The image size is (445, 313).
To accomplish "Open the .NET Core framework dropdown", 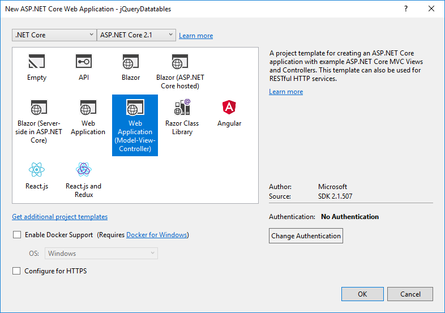I will point(54,35).
